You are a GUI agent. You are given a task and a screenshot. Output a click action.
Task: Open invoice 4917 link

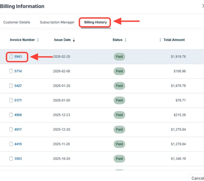[x=18, y=129]
